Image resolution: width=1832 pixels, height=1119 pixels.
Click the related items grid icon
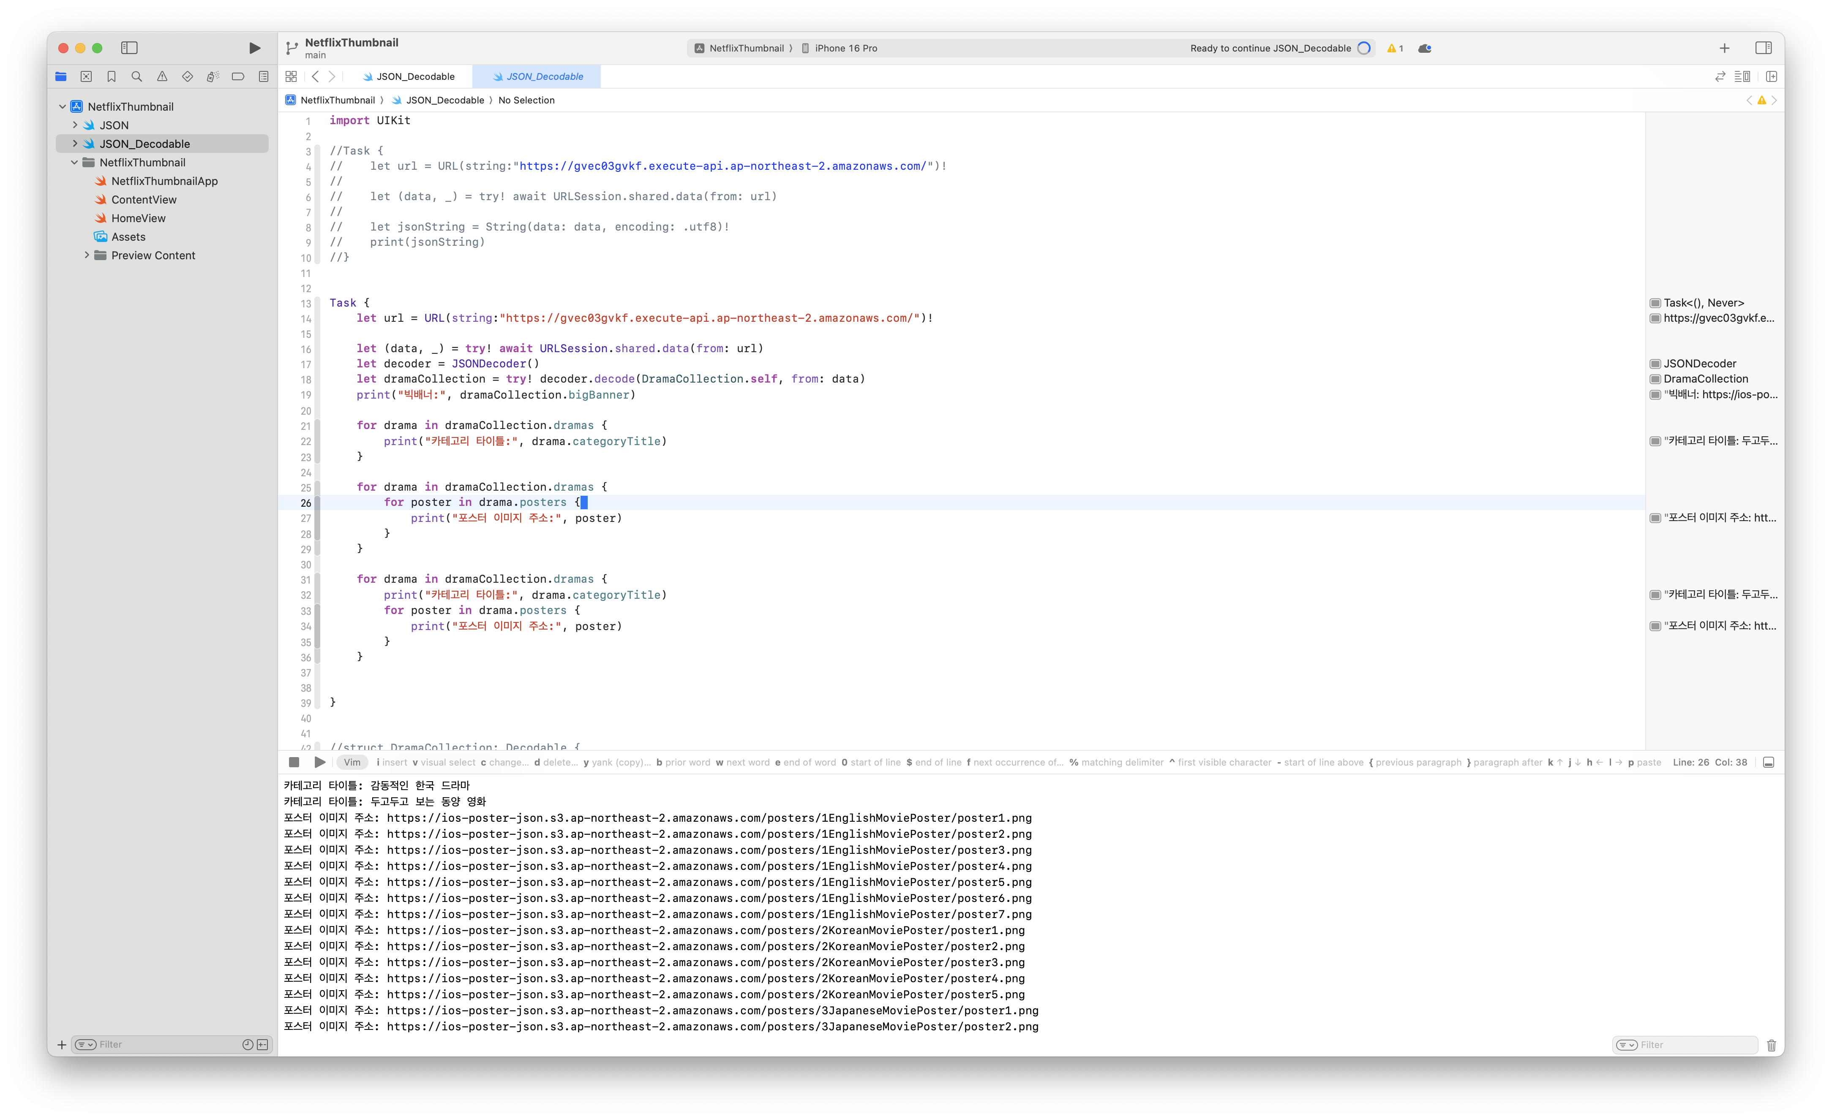click(x=291, y=76)
